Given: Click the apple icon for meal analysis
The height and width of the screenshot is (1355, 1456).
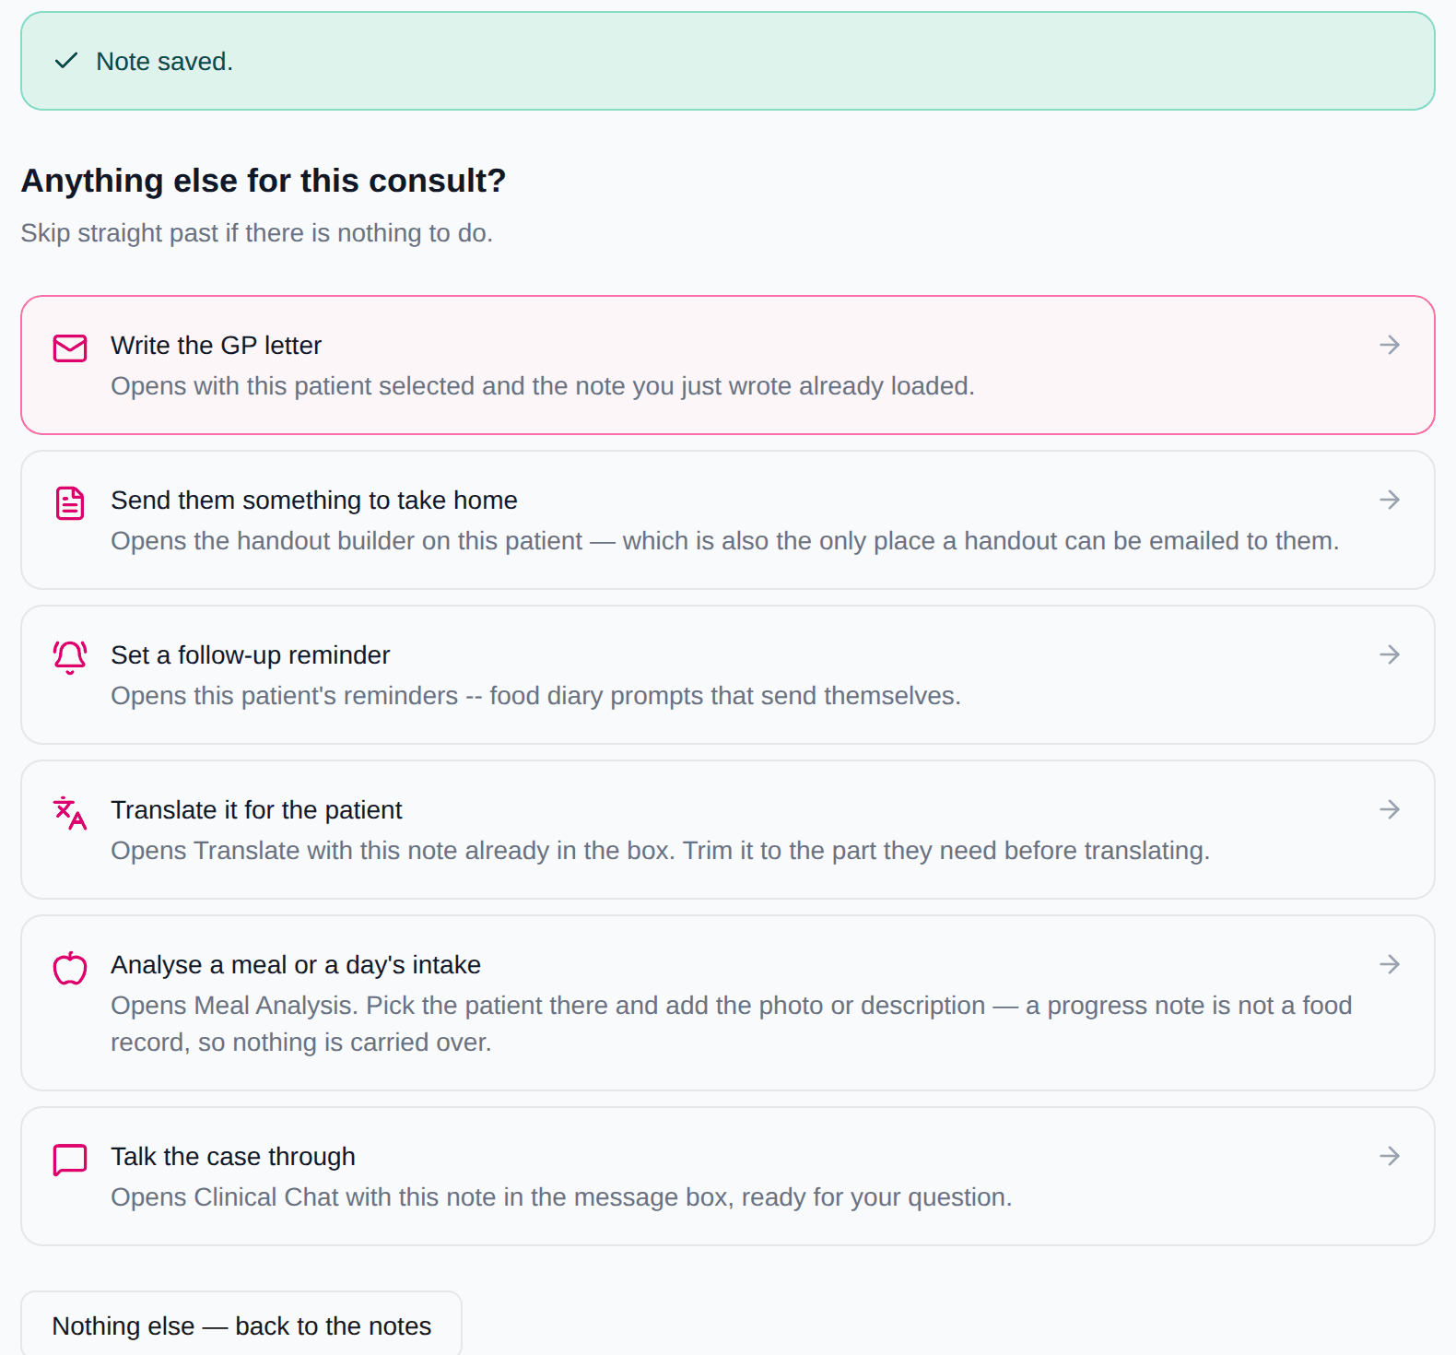Looking at the screenshot, I should (70, 968).
